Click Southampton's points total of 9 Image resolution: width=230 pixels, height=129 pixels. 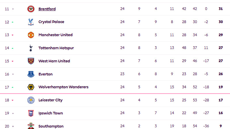(221, 126)
